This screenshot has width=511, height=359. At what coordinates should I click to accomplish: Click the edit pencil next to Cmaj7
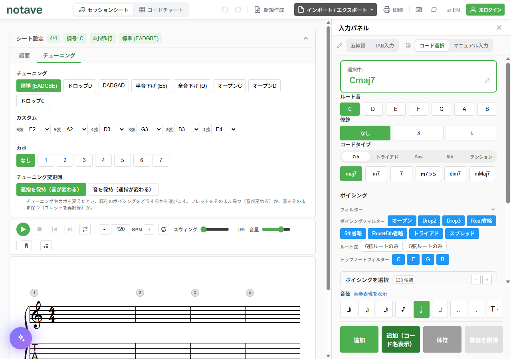[487, 81]
